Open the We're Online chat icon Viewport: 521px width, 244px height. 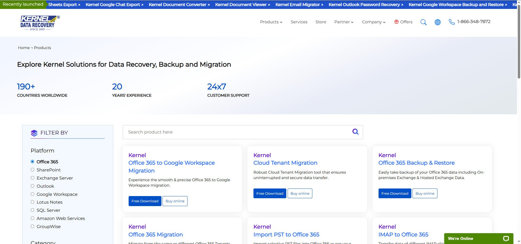(x=506, y=239)
